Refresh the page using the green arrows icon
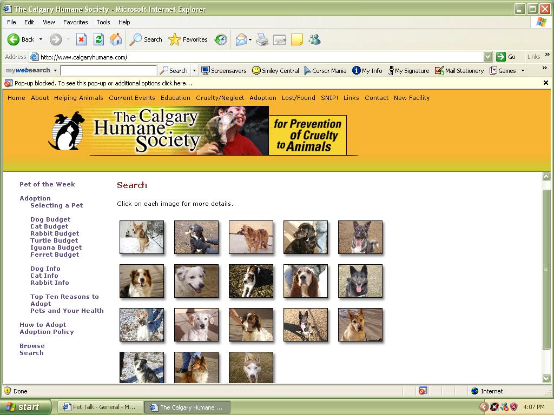This screenshot has width=554, height=415. pos(98,39)
